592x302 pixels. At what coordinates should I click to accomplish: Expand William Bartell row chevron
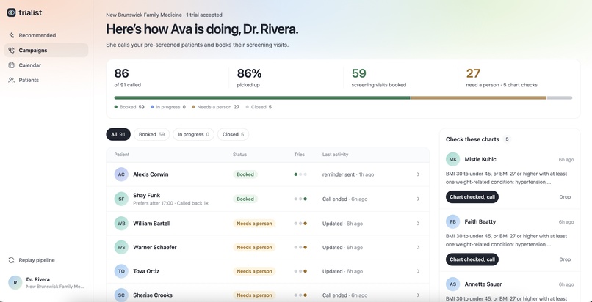pos(418,224)
